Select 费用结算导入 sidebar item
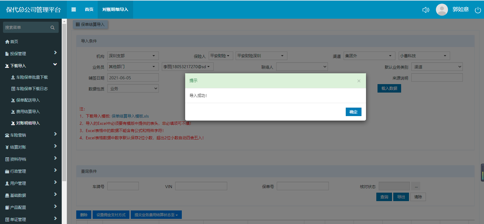Image resolution: width=484 pixels, height=224 pixels. tap(28, 112)
